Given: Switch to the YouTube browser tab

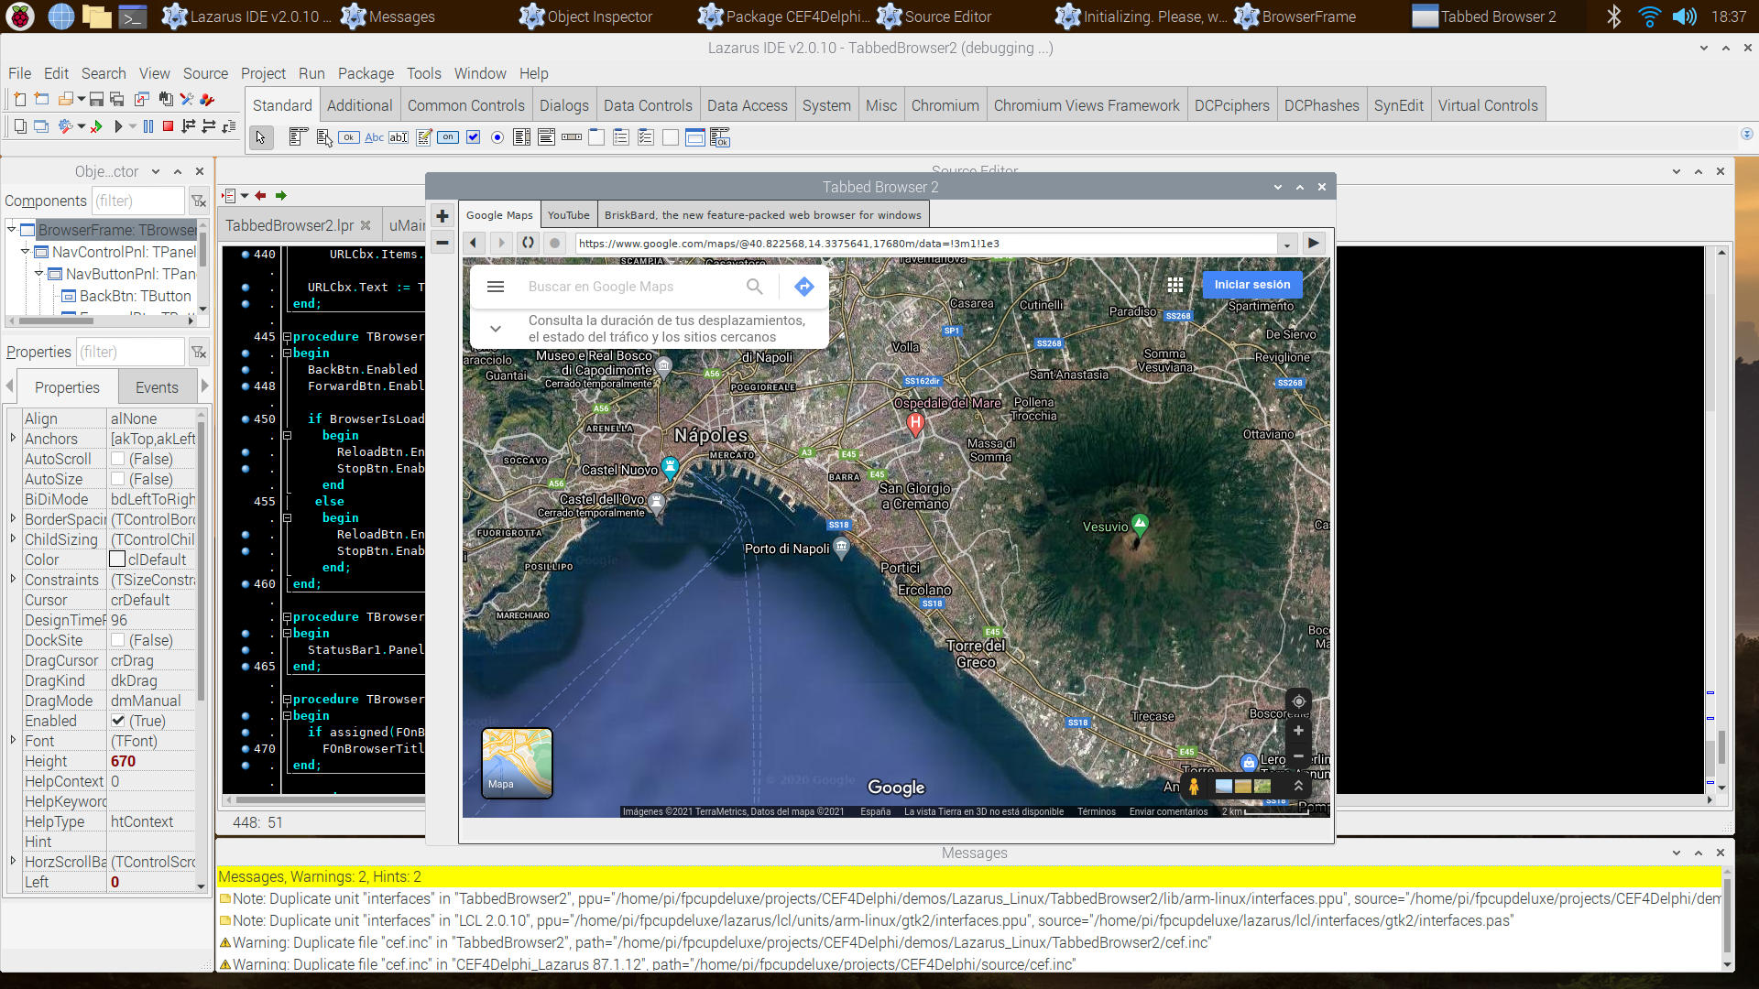Looking at the screenshot, I should coord(568,215).
